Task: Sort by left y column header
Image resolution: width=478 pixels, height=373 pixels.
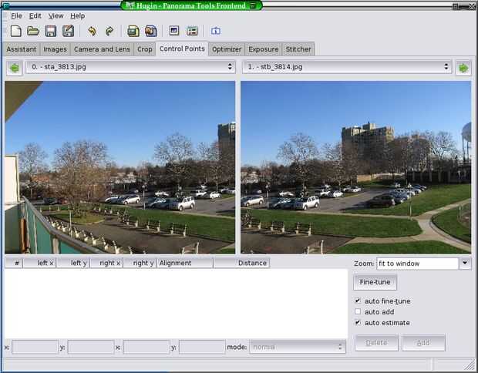Action: click(73, 263)
